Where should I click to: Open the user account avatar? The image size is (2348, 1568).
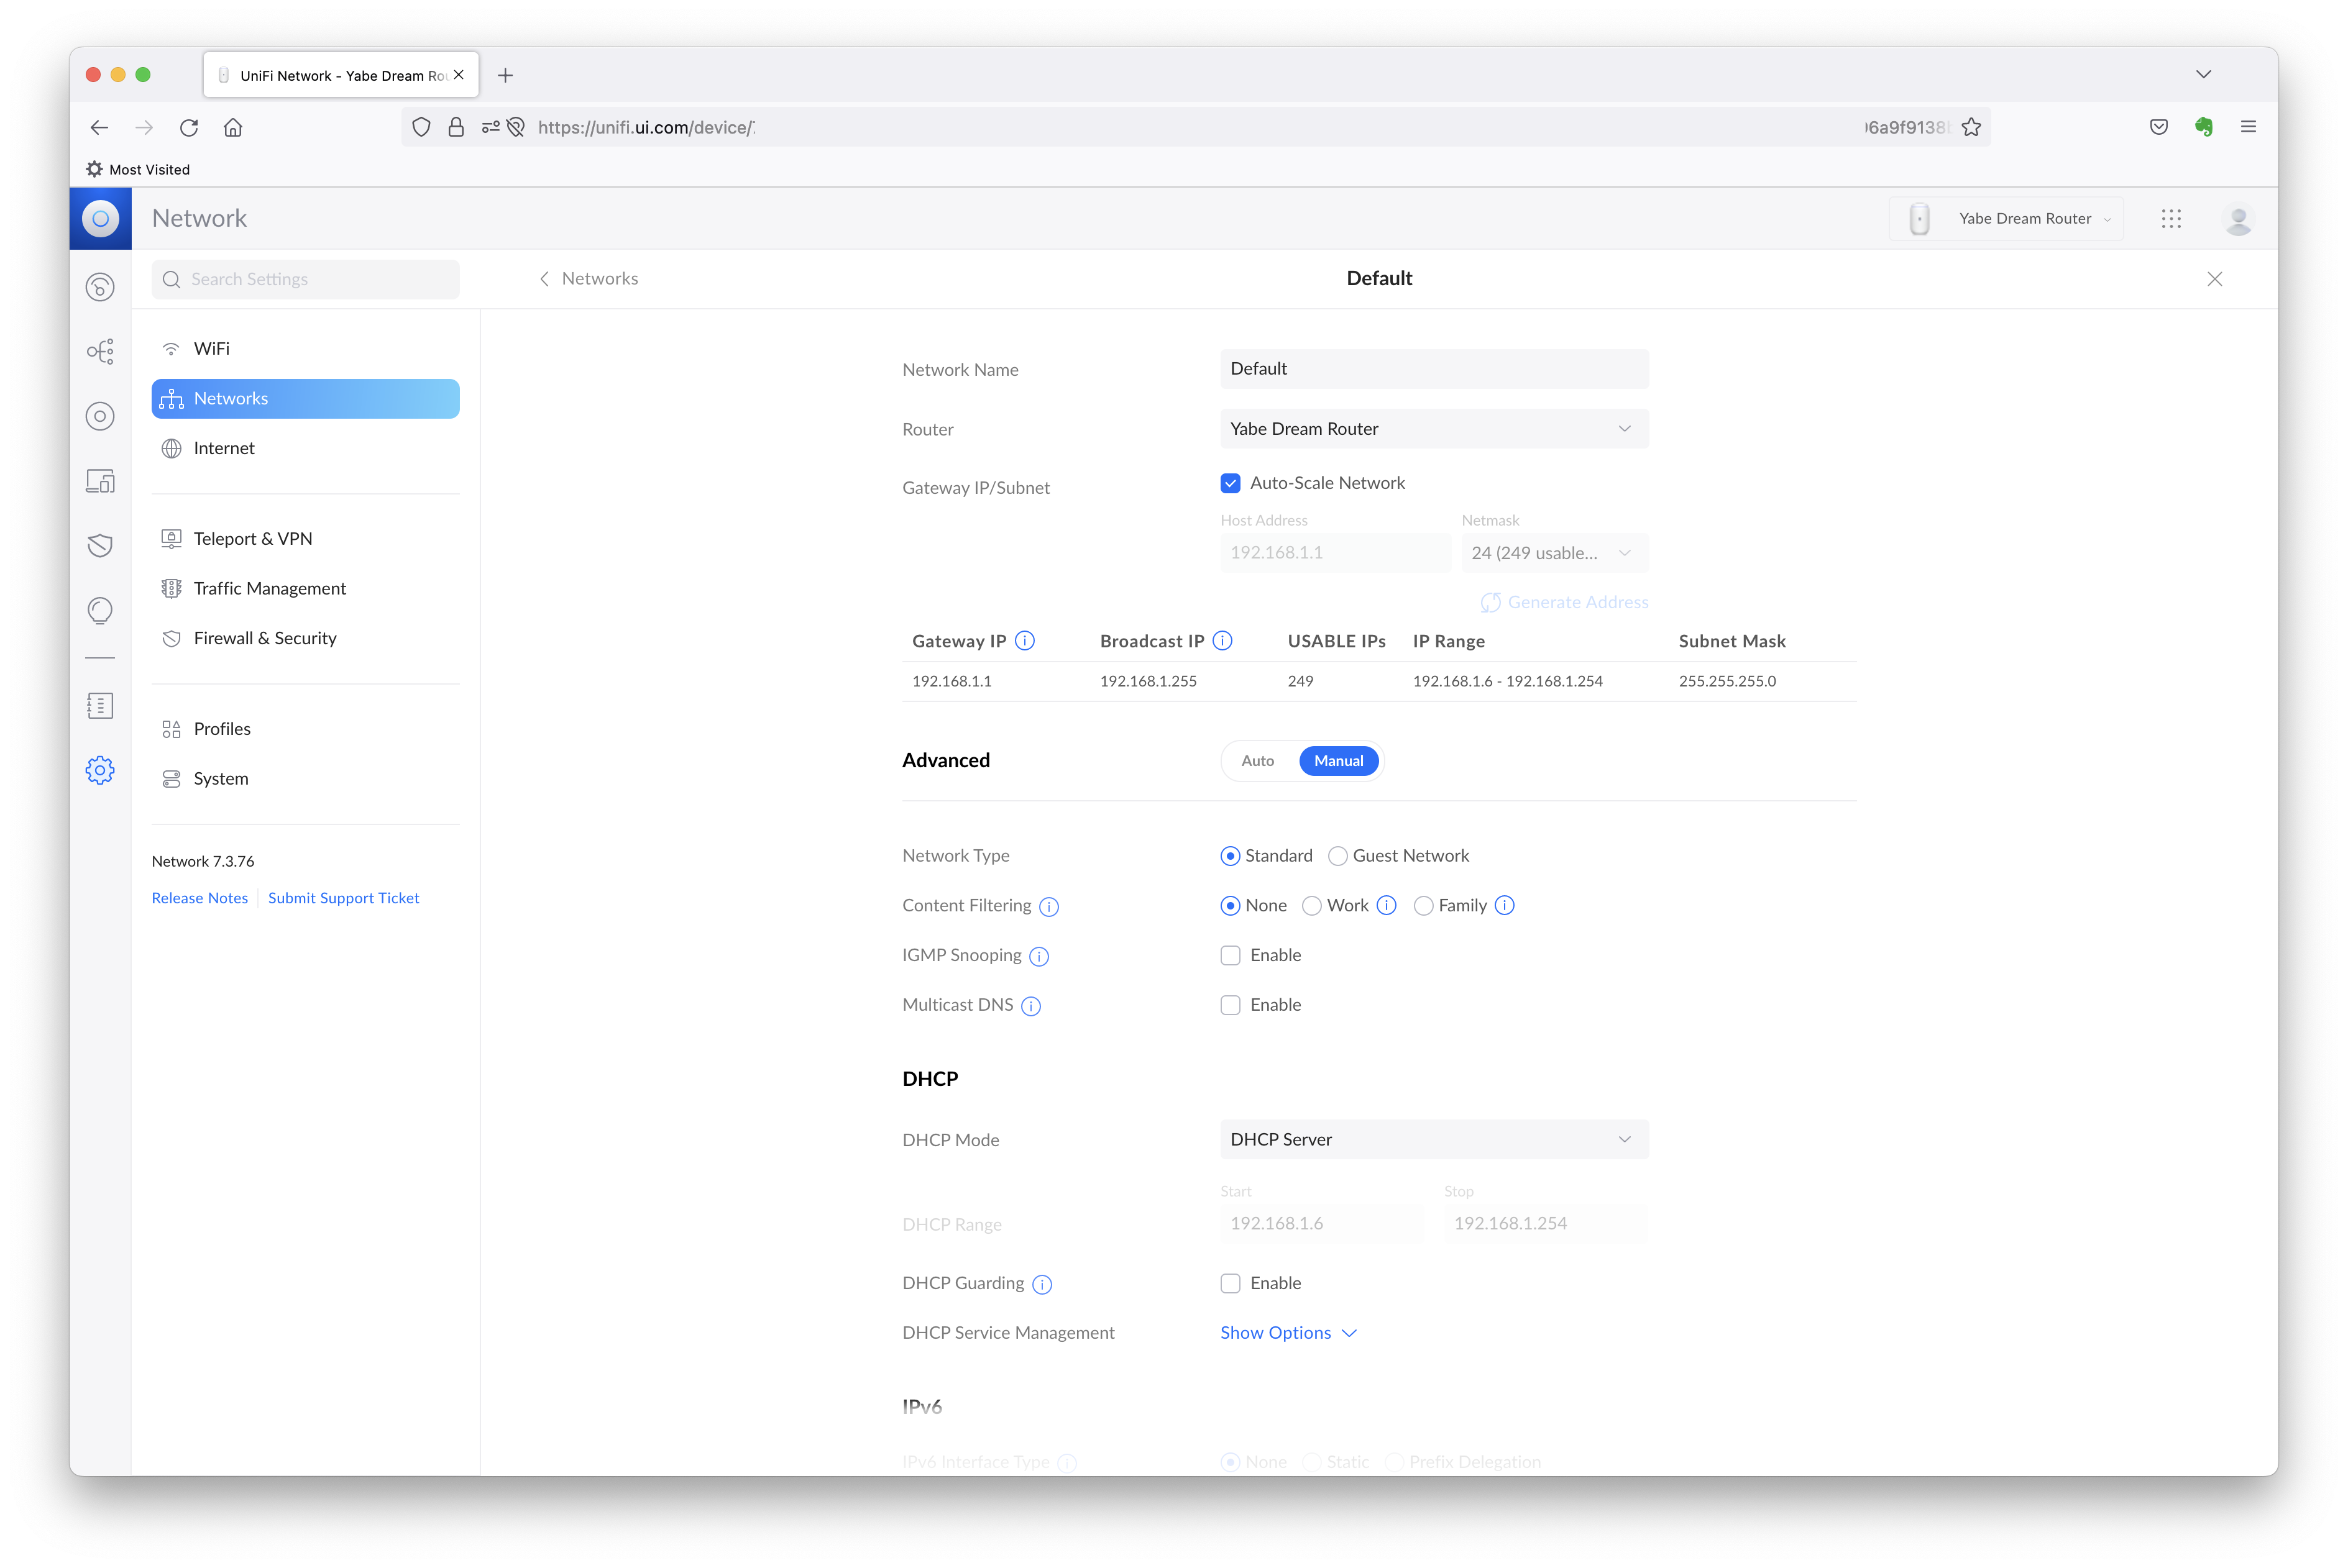pyautogui.click(x=2238, y=219)
